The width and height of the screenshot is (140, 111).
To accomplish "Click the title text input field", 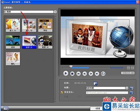I will (x=105, y=88).
